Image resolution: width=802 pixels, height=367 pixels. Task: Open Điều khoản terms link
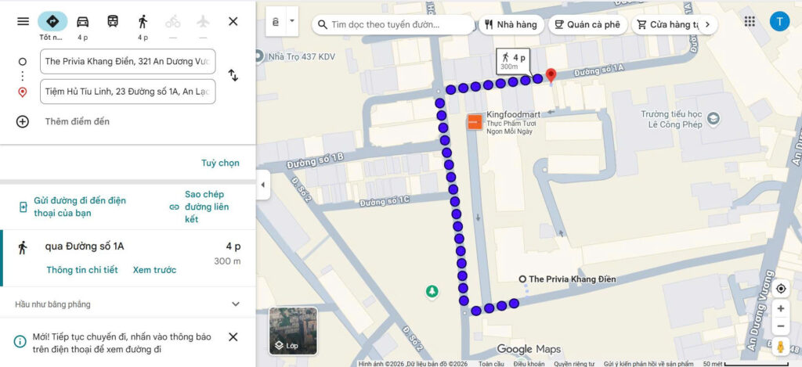[529, 364]
